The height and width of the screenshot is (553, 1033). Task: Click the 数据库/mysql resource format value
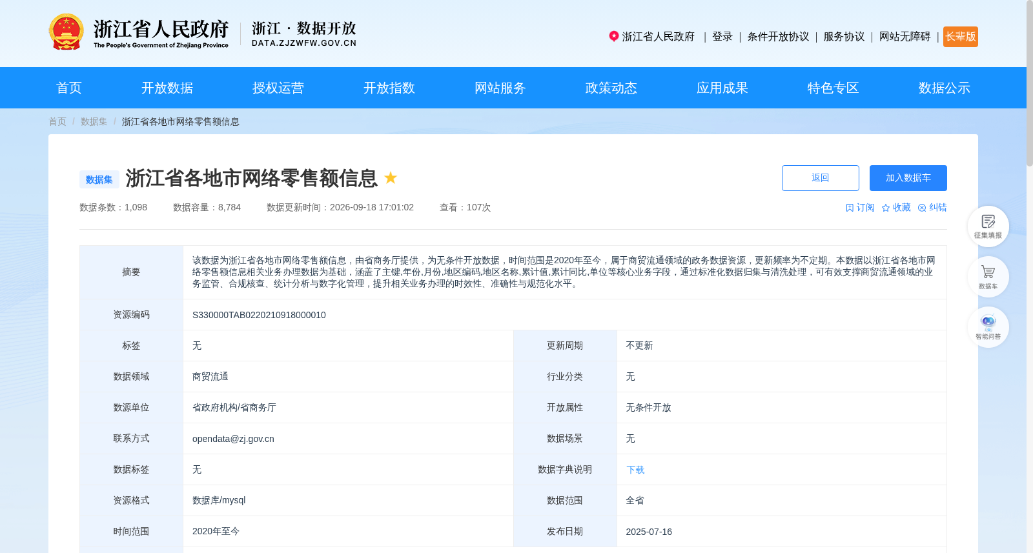click(x=219, y=501)
